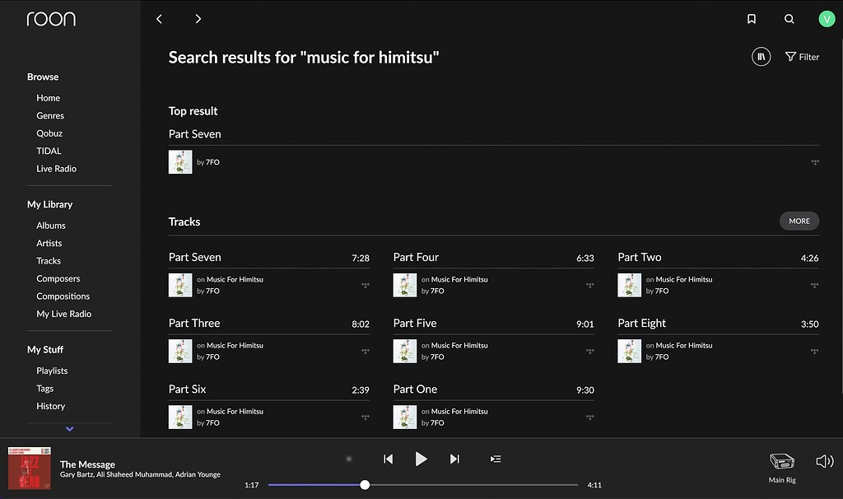Open search with the magnifier icon
The image size is (843, 499).
pyautogui.click(x=789, y=18)
